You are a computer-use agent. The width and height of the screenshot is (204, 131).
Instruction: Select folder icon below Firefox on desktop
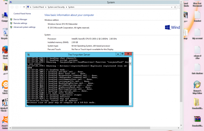(5, 69)
